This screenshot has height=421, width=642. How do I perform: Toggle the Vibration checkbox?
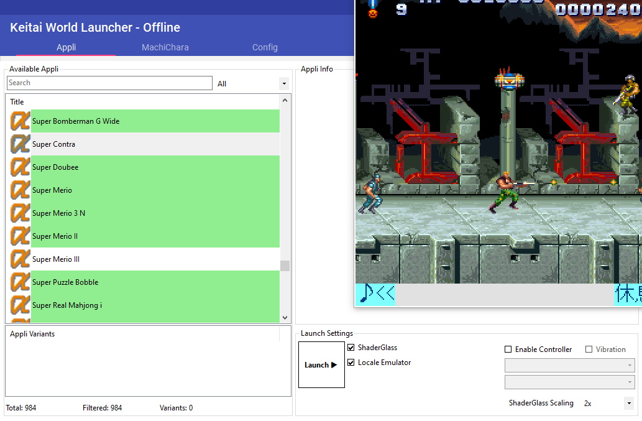pyautogui.click(x=589, y=349)
